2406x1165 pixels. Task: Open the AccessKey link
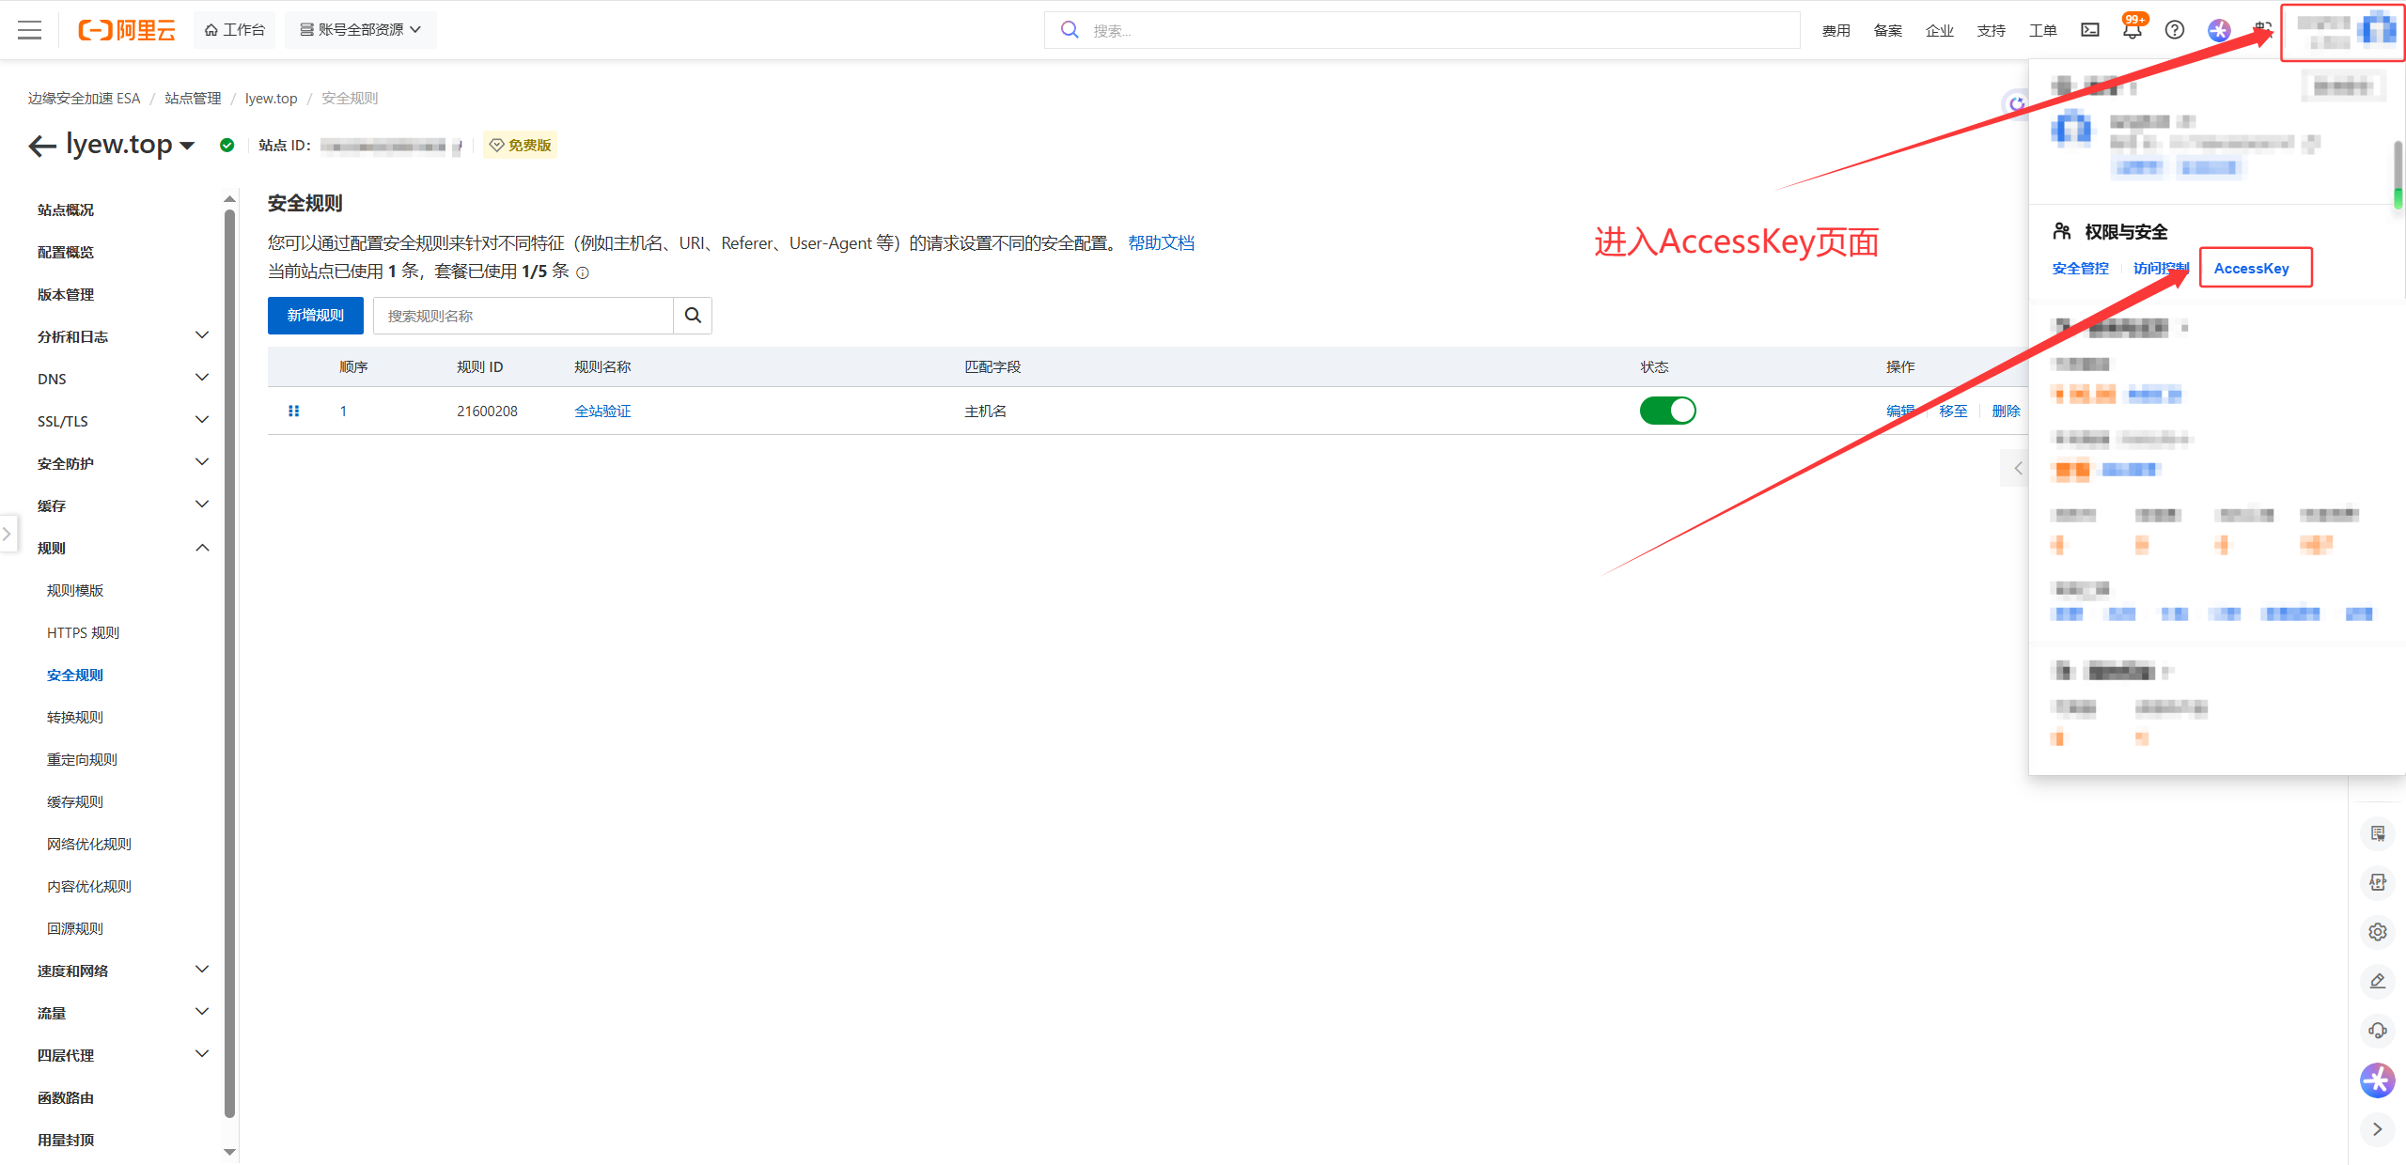pos(2251,269)
